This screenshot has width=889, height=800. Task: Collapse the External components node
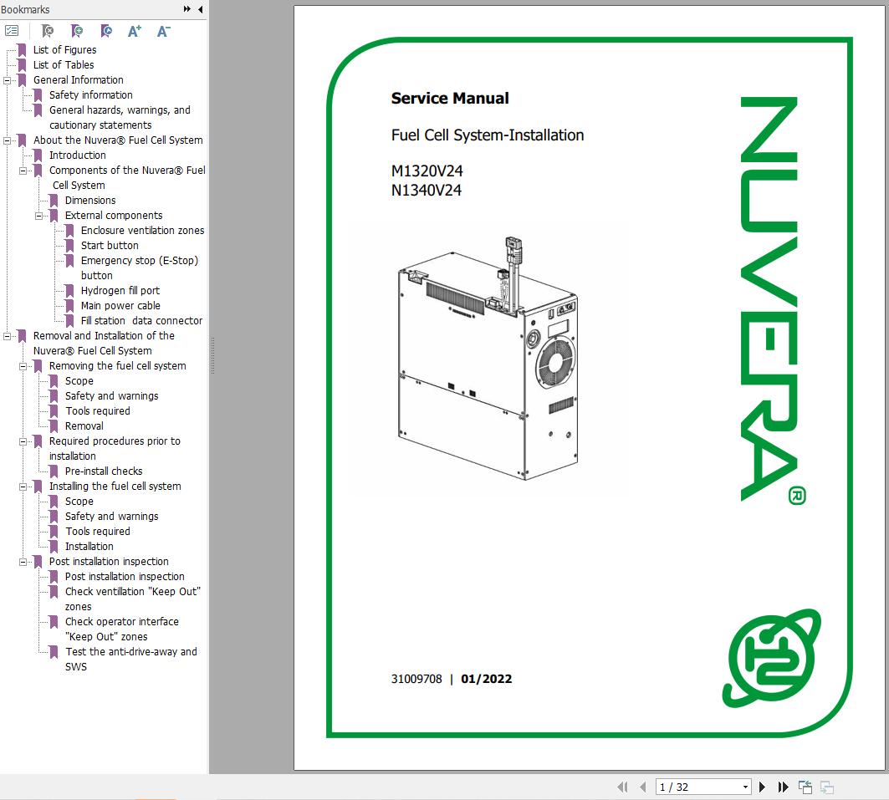click(x=38, y=216)
